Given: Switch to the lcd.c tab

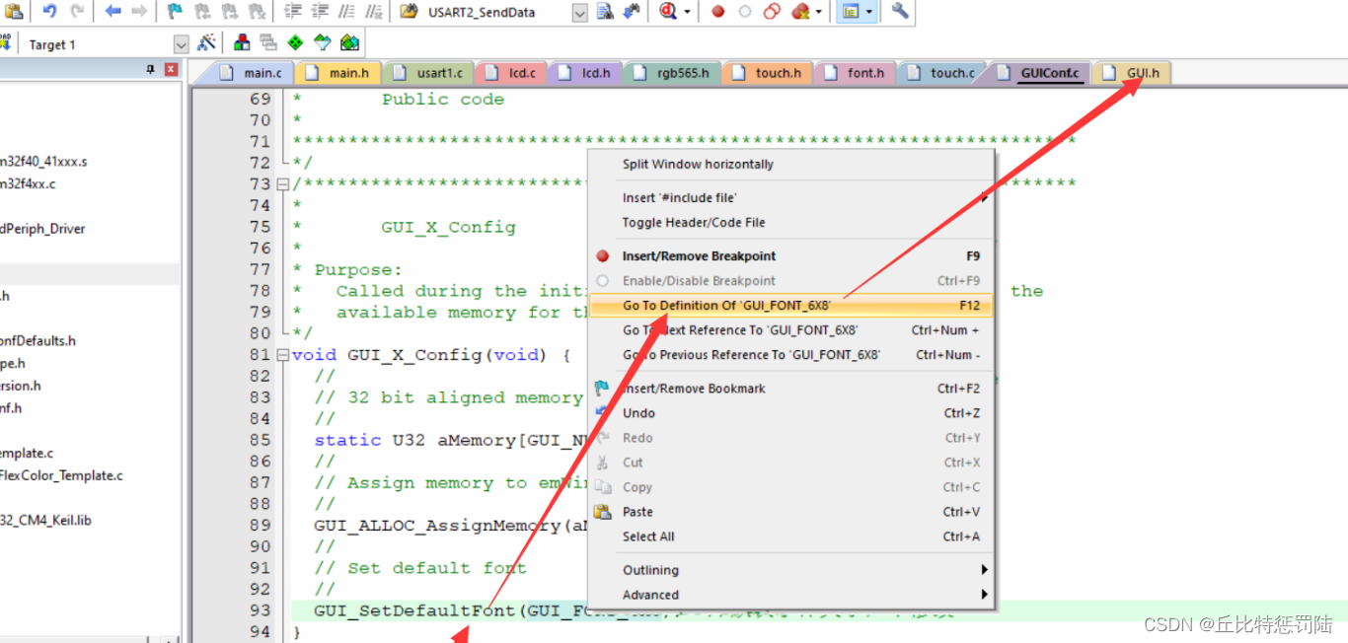Looking at the screenshot, I should pos(511,73).
